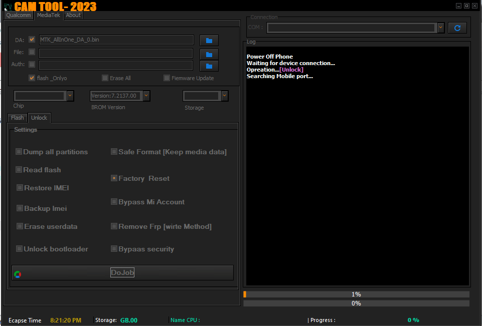
Task: Open the COM port dropdown
Action: [440, 28]
